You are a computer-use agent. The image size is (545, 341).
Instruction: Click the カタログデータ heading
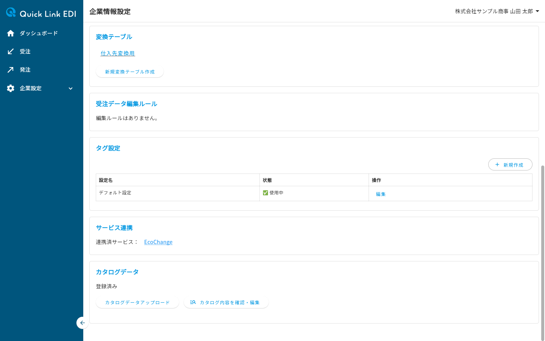coord(117,272)
